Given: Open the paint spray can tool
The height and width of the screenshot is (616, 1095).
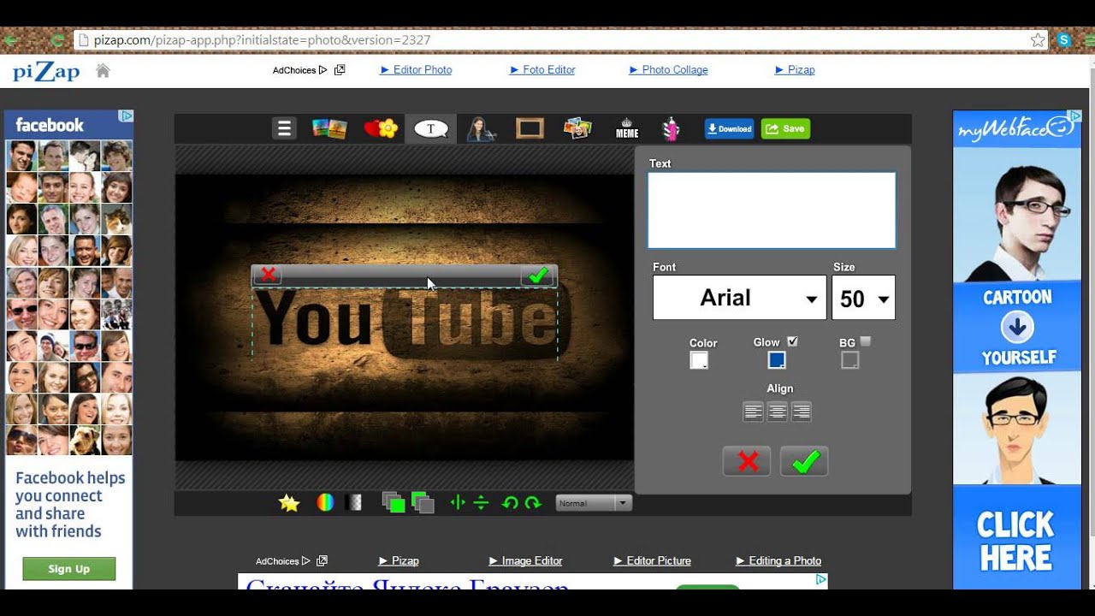Looking at the screenshot, I should (672, 128).
